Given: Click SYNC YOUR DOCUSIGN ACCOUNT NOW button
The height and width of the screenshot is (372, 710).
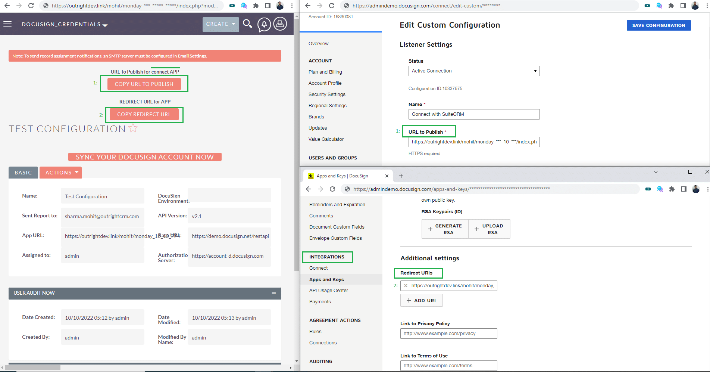Looking at the screenshot, I should click(x=145, y=157).
